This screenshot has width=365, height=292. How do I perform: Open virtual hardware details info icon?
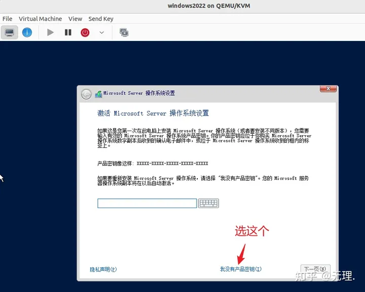[27, 32]
